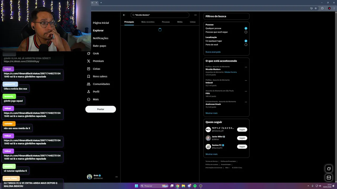337x189 pixels.
Task: Show more trends with Mostrar mais
Action: pos(211,113)
